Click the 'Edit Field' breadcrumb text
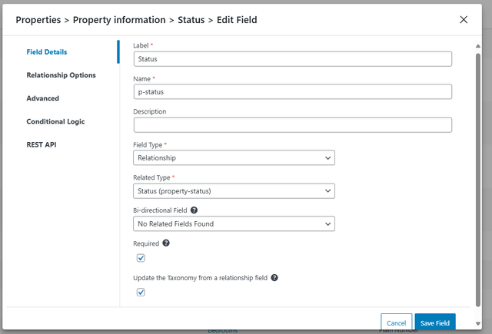The height and width of the screenshot is (334, 492). (x=237, y=20)
